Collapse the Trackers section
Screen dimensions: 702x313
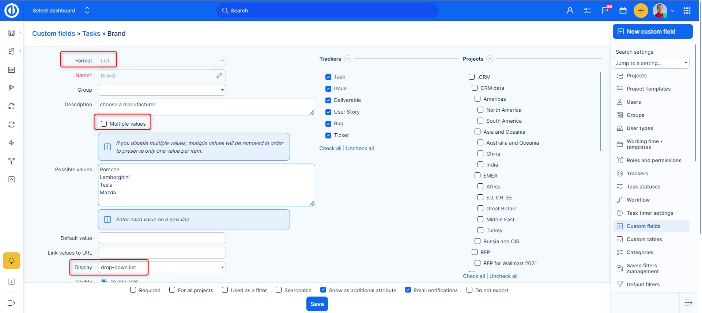(x=348, y=59)
